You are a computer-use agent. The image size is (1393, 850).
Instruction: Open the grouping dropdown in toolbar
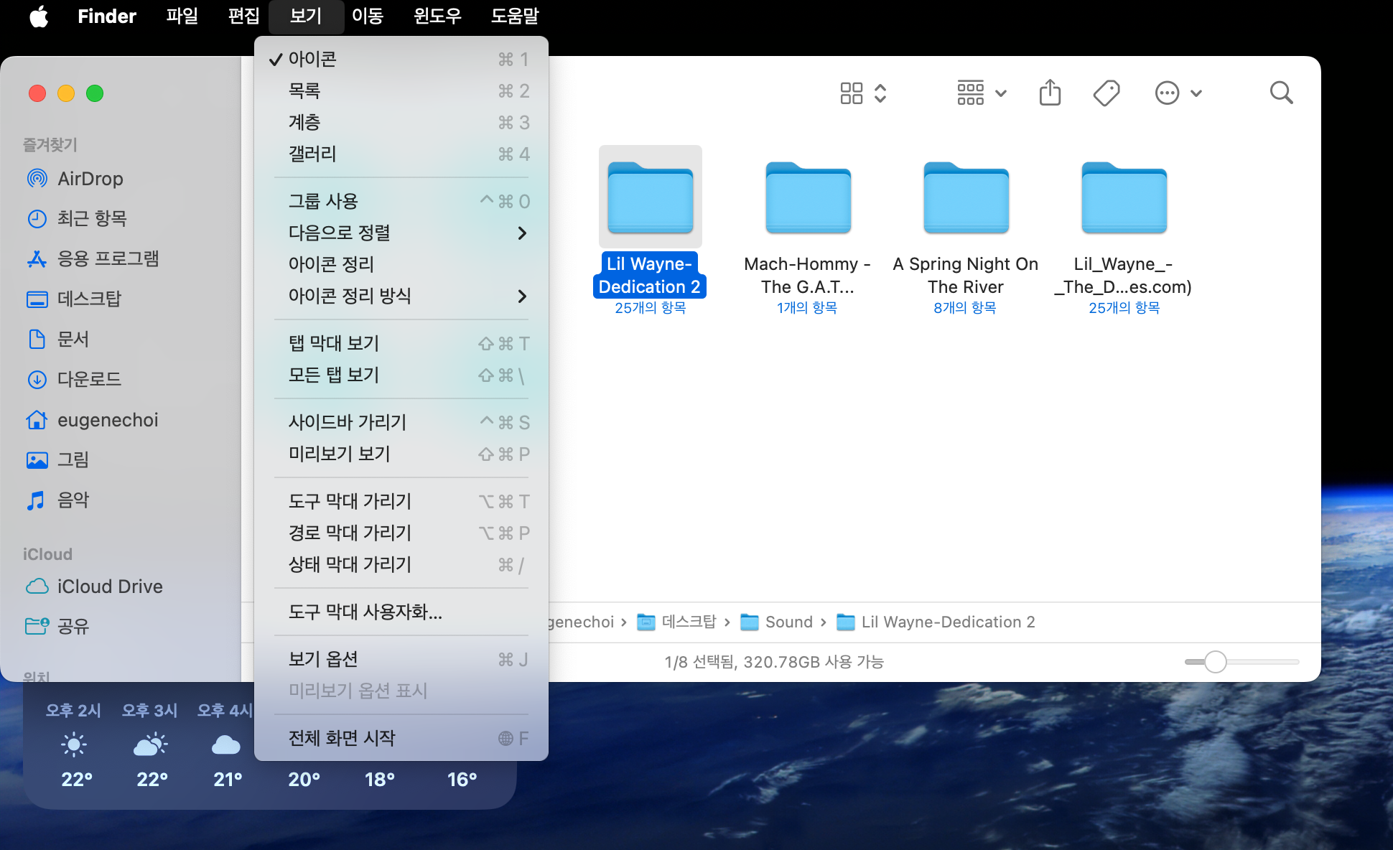(981, 93)
